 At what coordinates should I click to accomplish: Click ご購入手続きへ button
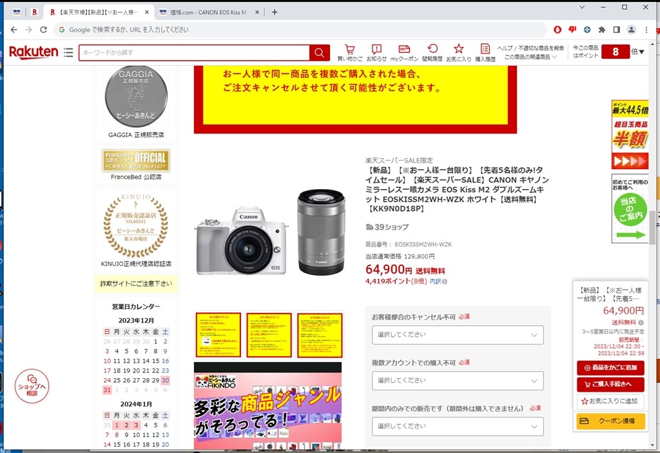tap(610, 385)
